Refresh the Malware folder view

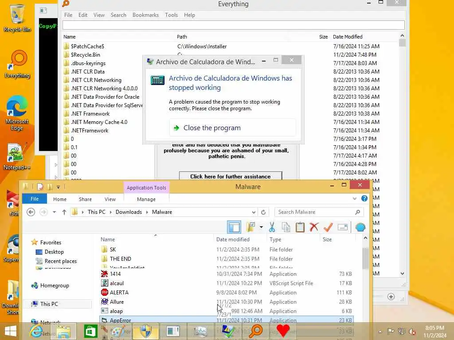click(x=263, y=212)
